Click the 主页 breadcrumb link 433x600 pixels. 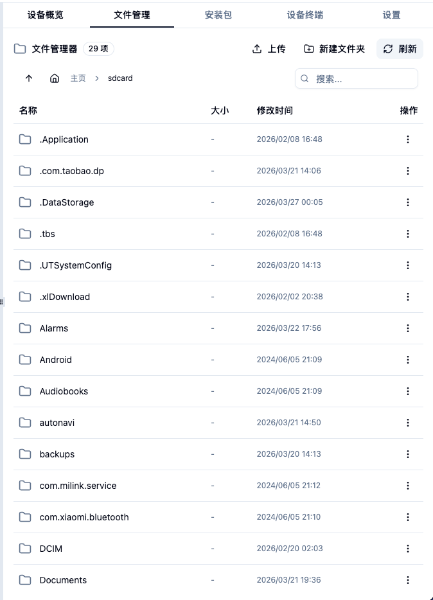pos(78,78)
